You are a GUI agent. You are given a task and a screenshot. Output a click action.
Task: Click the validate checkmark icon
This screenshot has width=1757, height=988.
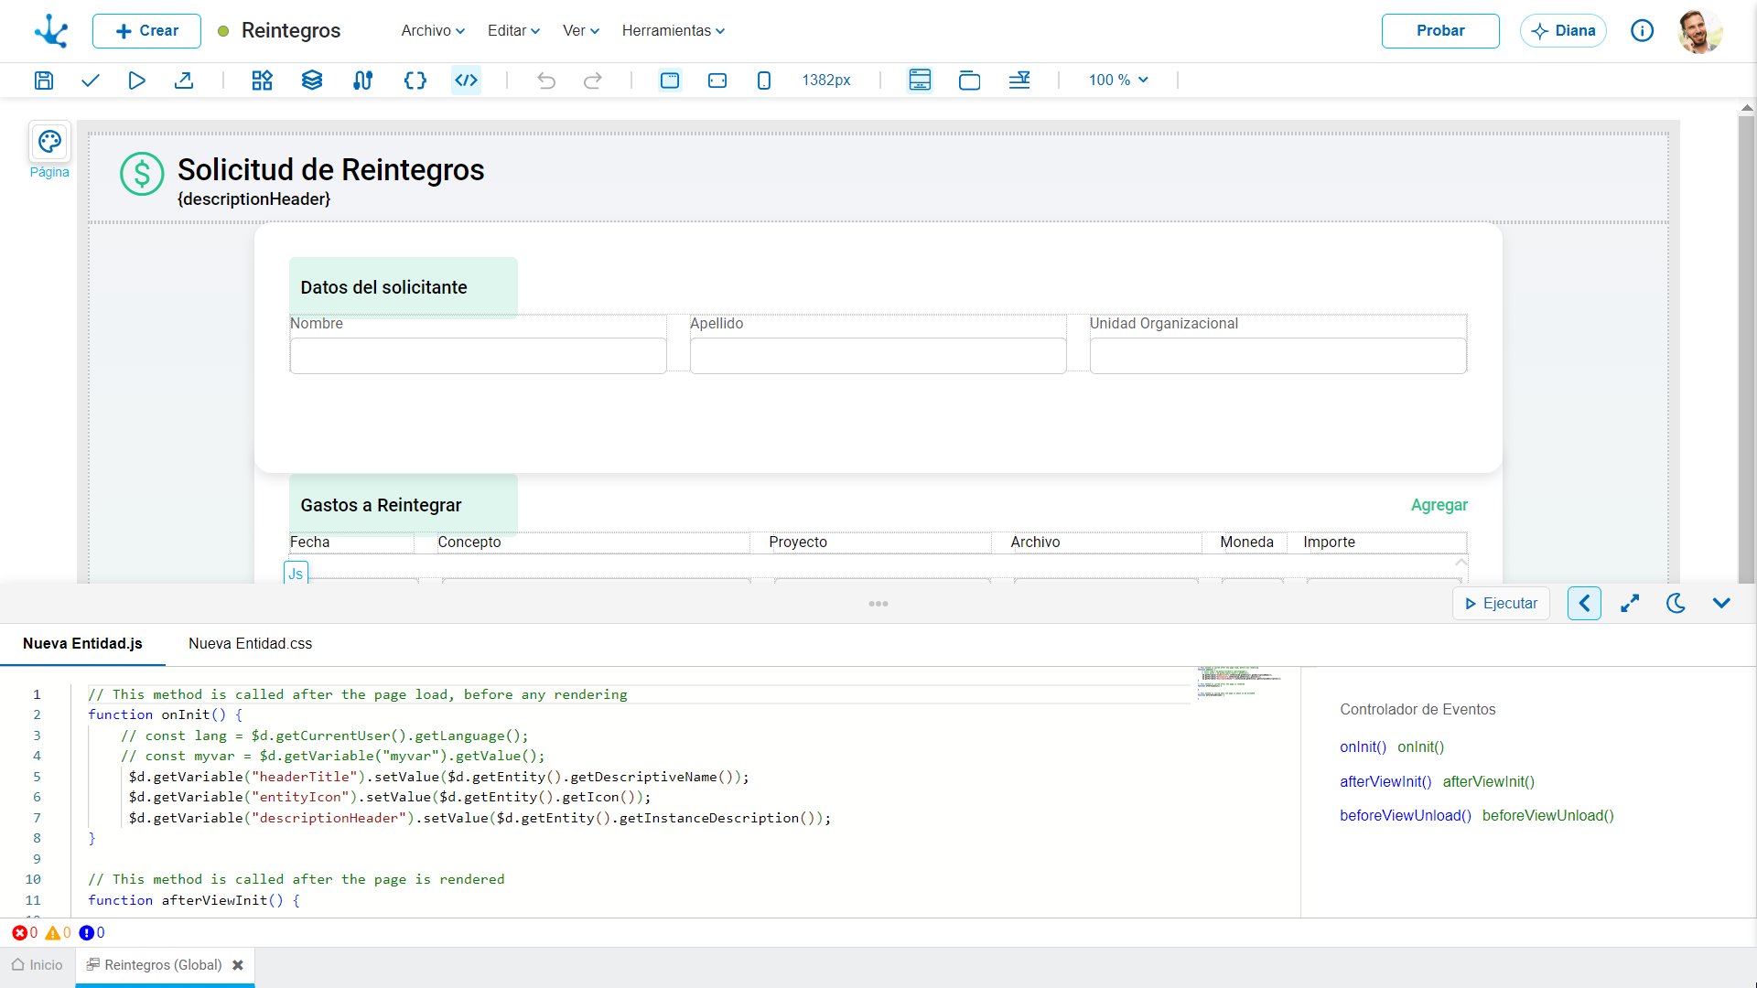(x=90, y=81)
